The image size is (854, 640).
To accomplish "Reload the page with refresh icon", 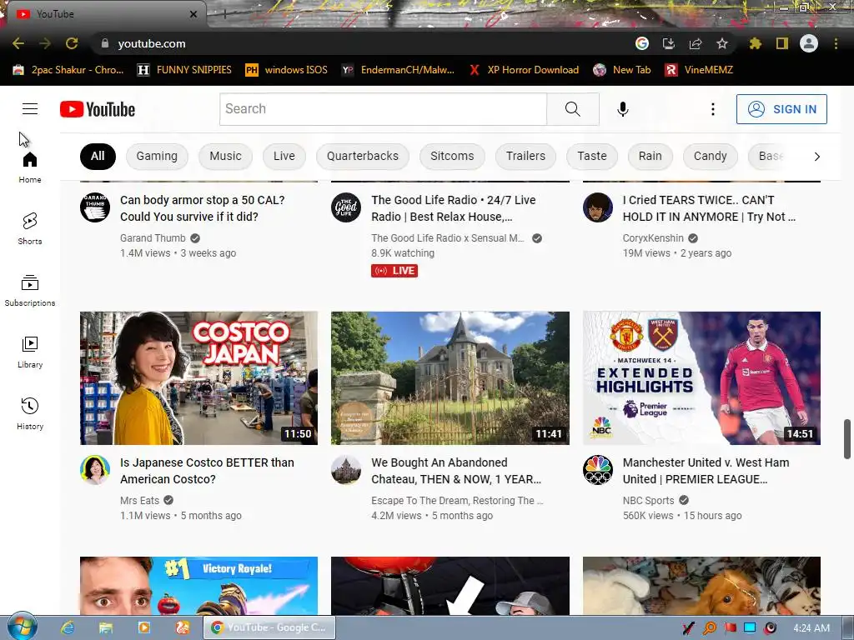I will click(x=72, y=43).
